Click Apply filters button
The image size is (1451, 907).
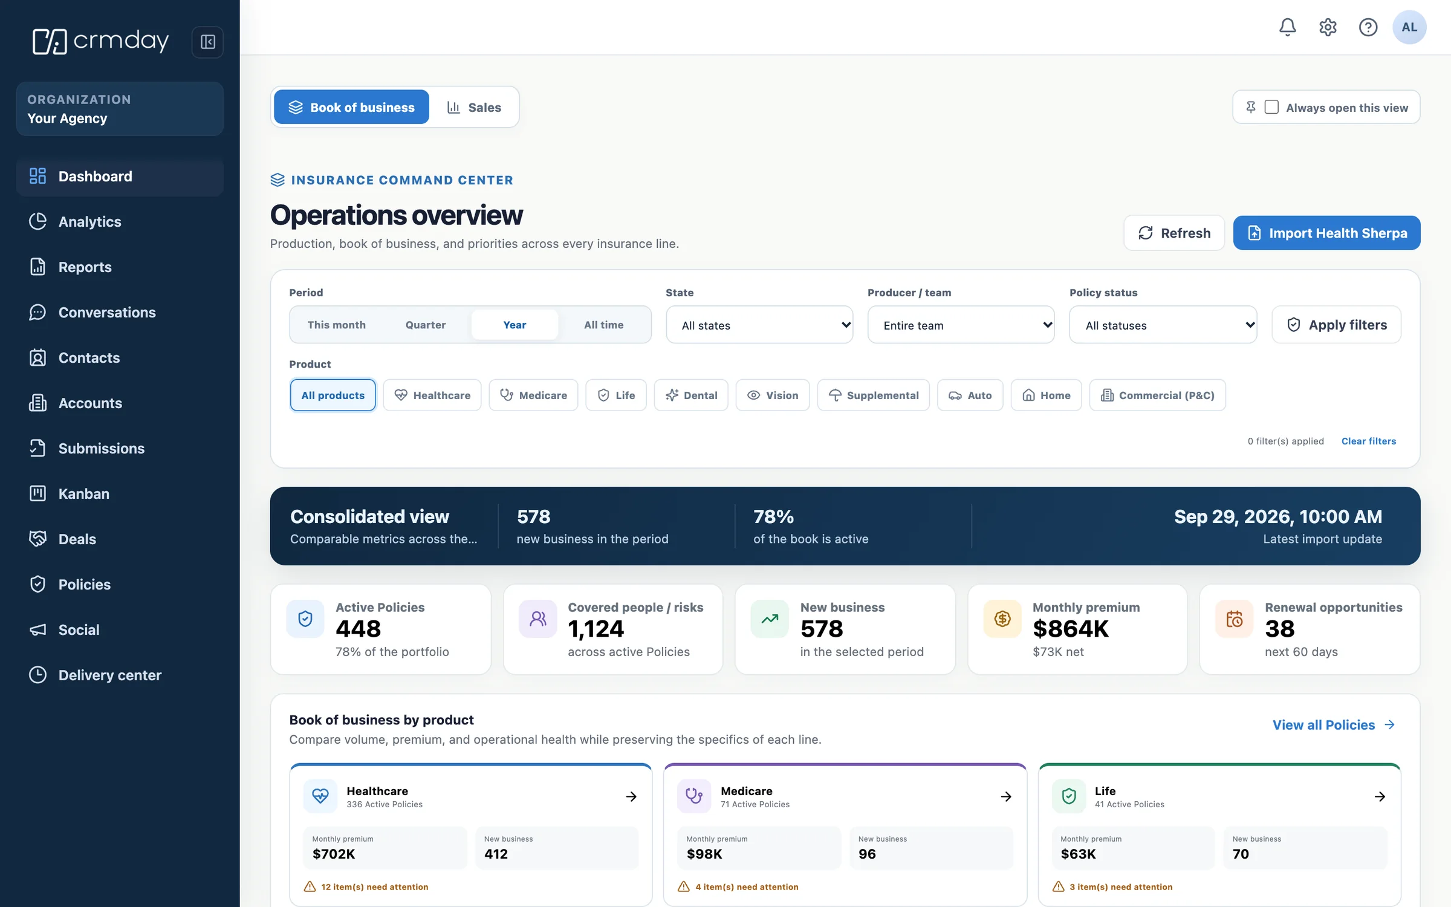(x=1337, y=325)
